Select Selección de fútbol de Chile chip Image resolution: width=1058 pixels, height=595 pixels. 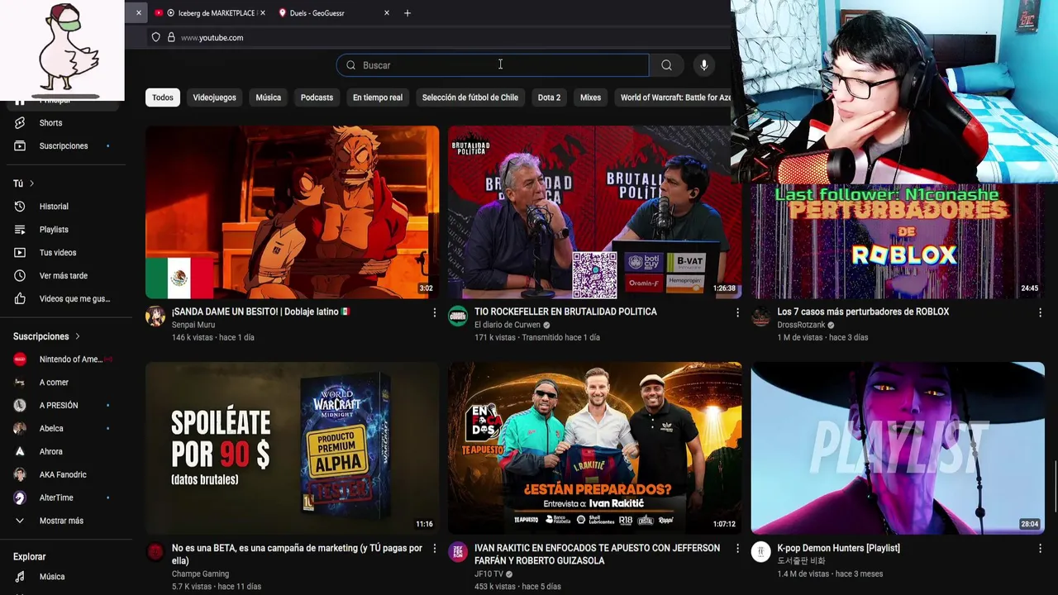(x=470, y=98)
